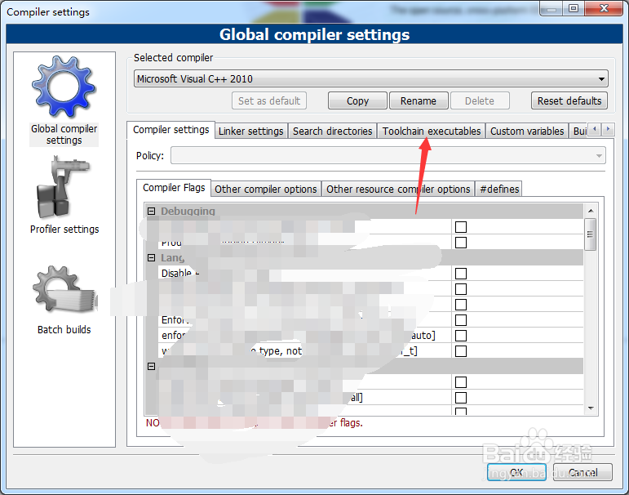This screenshot has height=495, width=629.
Task: Open the #defines sub-tab
Action: point(499,190)
